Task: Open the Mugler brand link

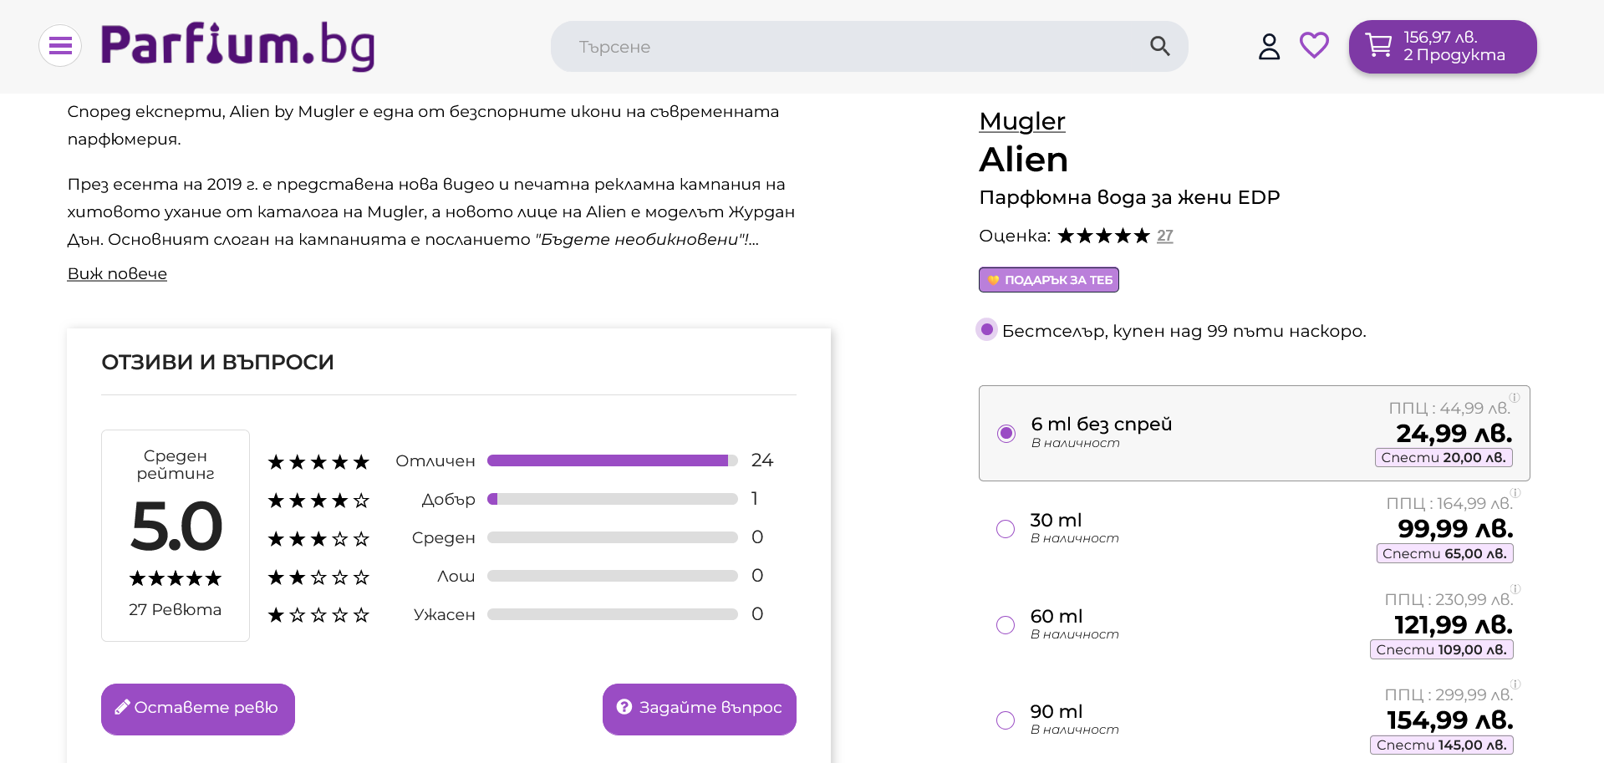Action: [1021, 121]
